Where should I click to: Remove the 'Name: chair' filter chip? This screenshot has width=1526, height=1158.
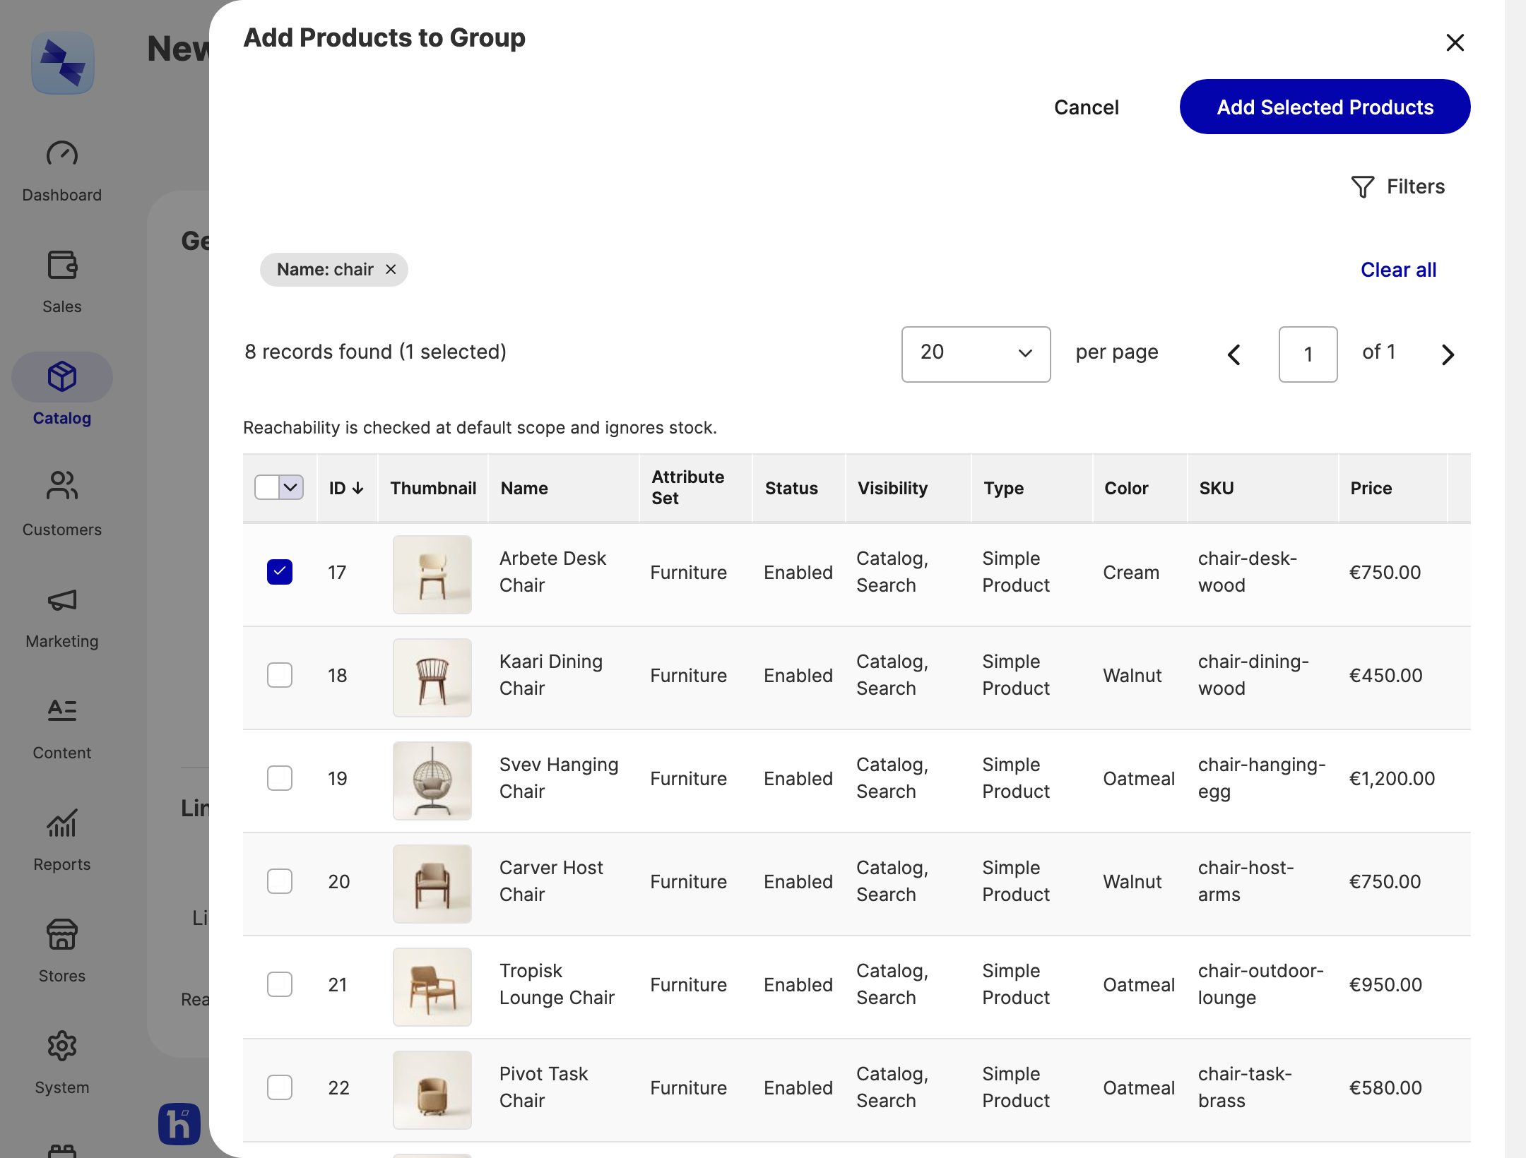click(391, 269)
